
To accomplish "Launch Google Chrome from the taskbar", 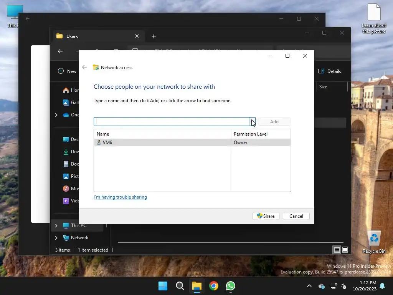I will pyautogui.click(x=214, y=286).
